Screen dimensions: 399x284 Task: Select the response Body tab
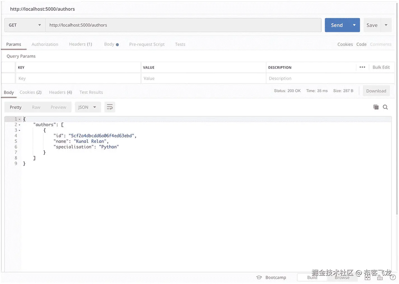[x=9, y=92]
